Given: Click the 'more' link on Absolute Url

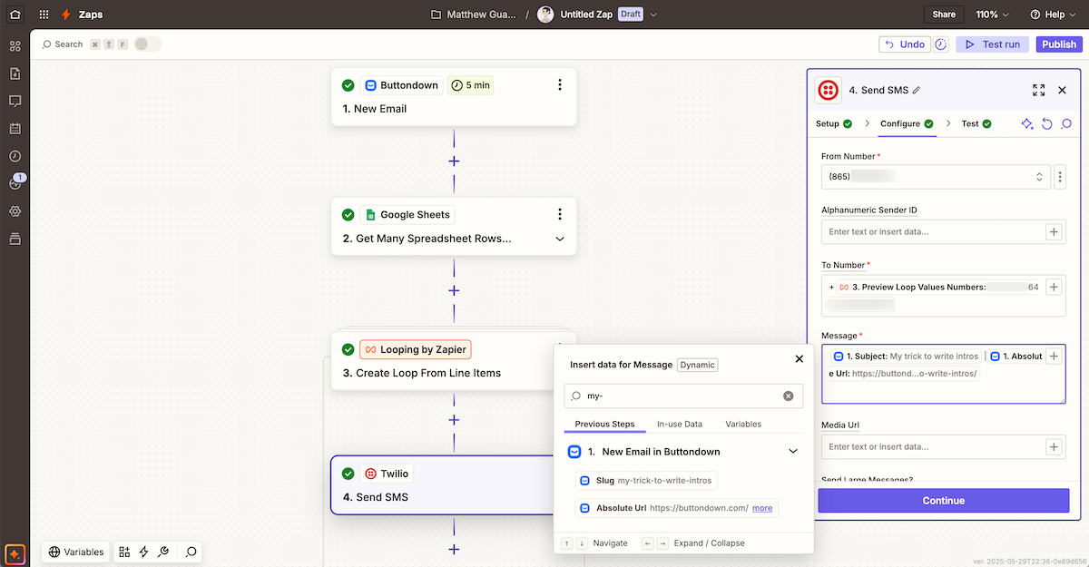Looking at the screenshot, I should click(762, 508).
